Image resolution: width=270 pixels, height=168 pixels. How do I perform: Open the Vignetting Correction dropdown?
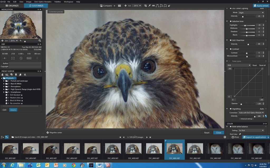click(x=251, y=113)
